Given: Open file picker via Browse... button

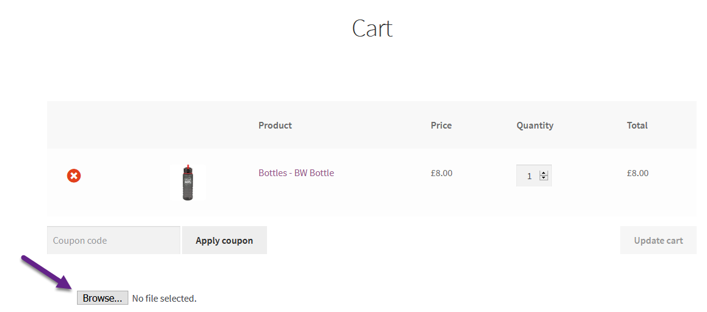Looking at the screenshot, I should [x=102, y=298].
